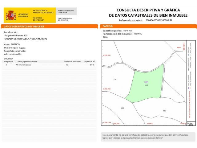Click 'SECRETARÍA DE ESTADO DE HACIENDA' grey box
This screenshot has width=197, height=148.
[x=66, y=11]
